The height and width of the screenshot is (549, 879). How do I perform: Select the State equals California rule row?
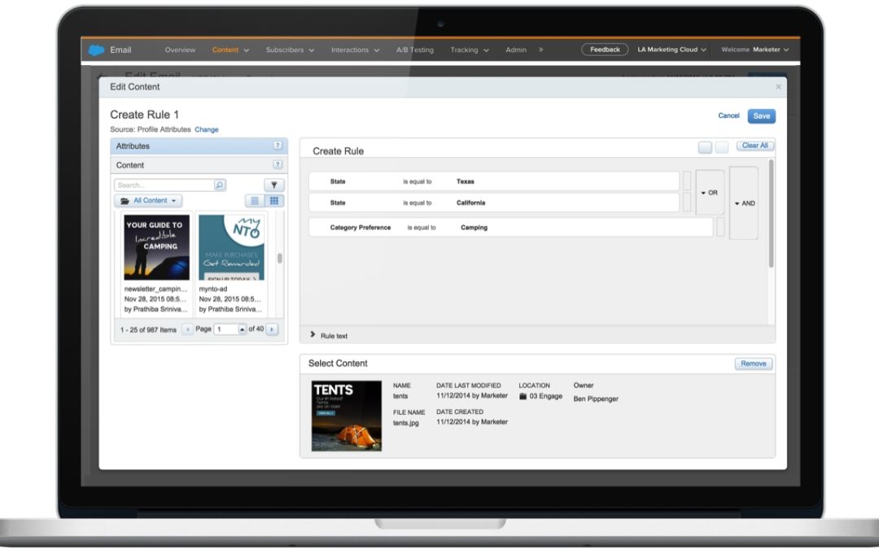coord(494,203)
